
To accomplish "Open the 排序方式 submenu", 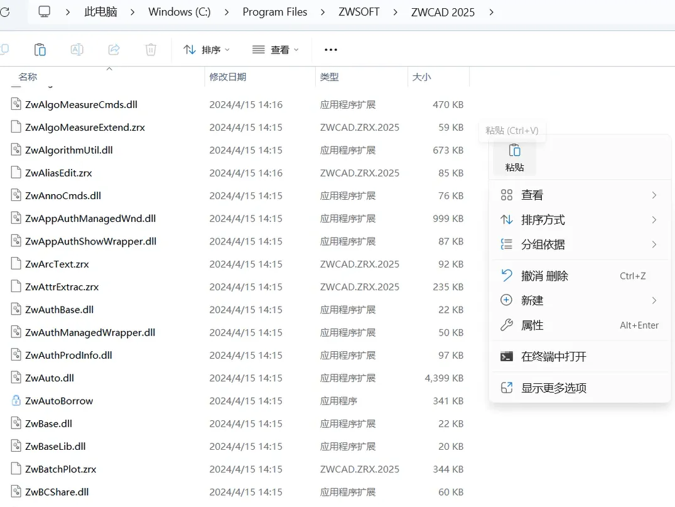I will 580,220.
